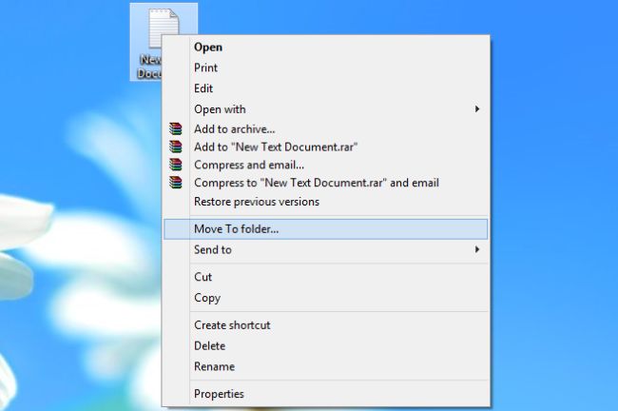
Task: Expand the Open with submenu arrow
Action: coord(477,108)
